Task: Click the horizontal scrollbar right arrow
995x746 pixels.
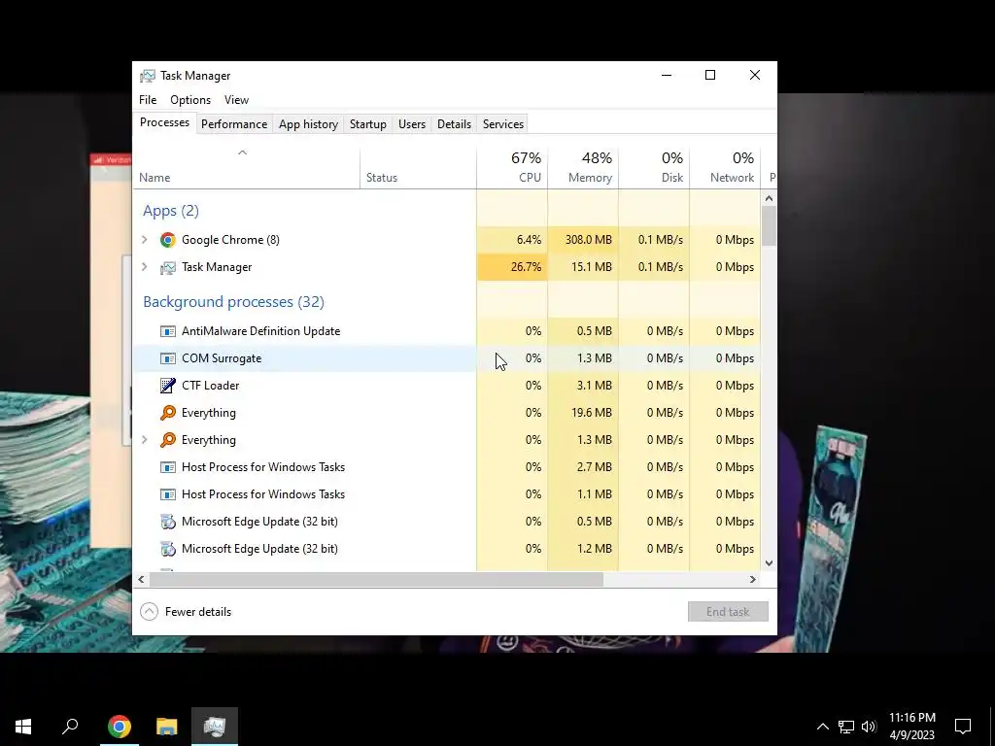Action: (753, 579)
